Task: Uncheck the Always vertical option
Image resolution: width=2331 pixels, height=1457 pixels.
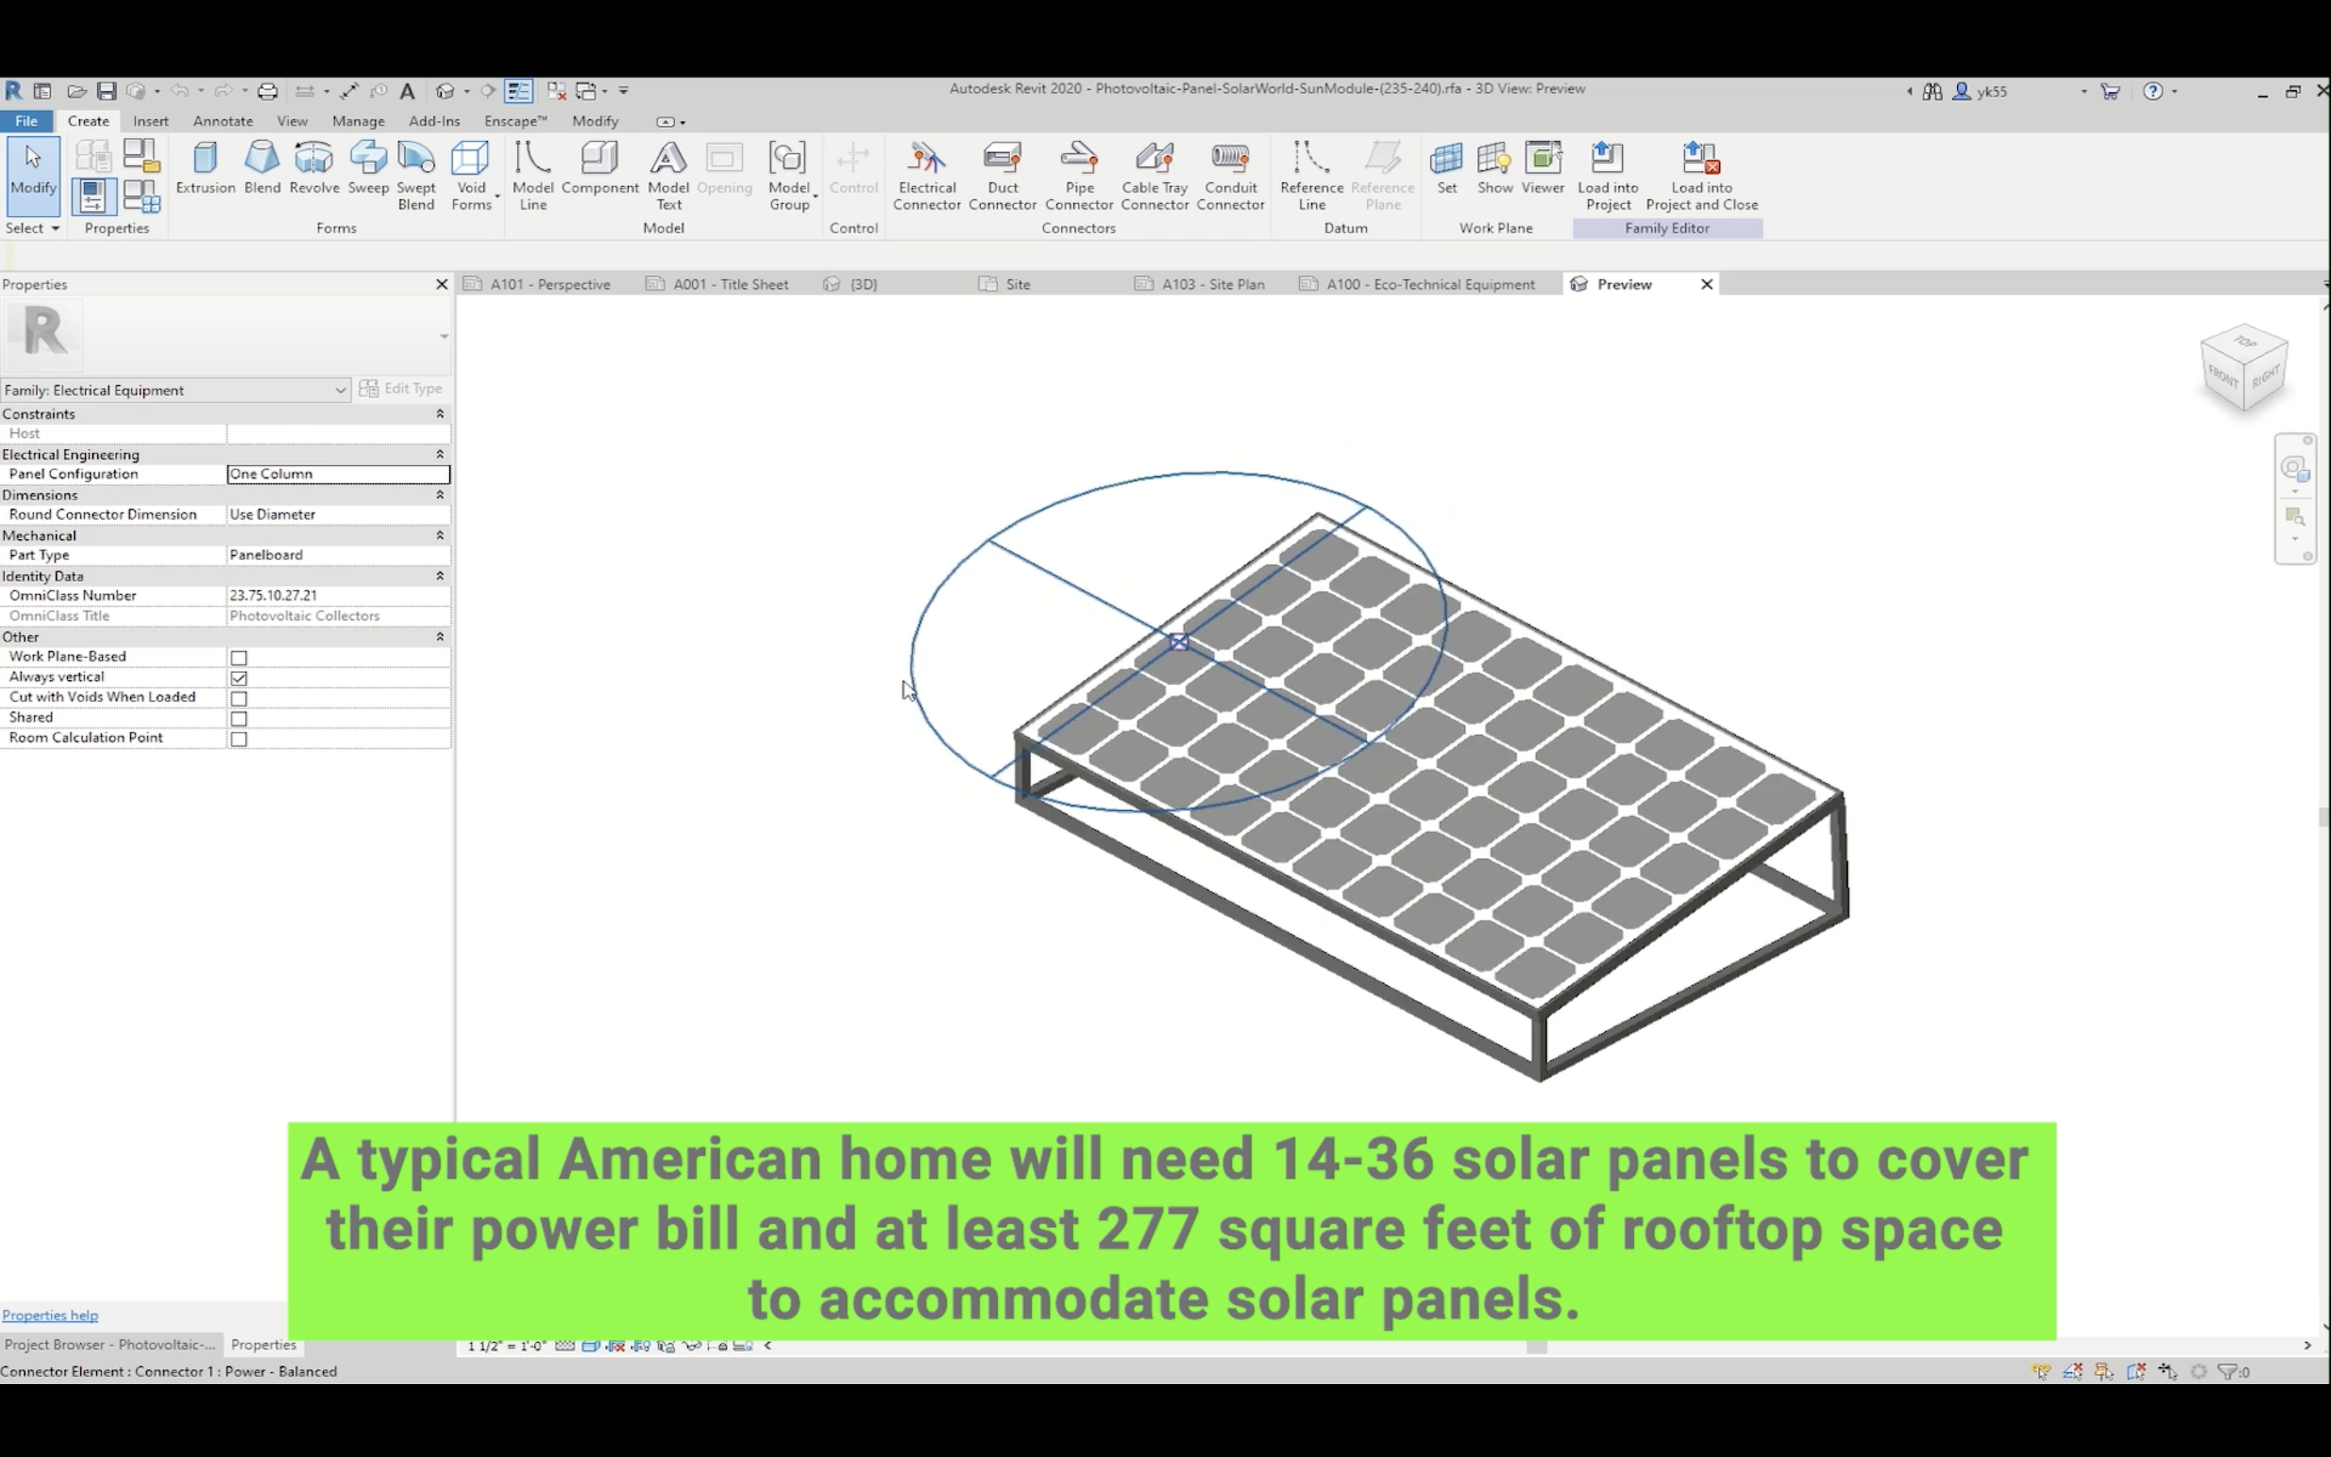Action: pyautogui.click(x=239, y=678)
